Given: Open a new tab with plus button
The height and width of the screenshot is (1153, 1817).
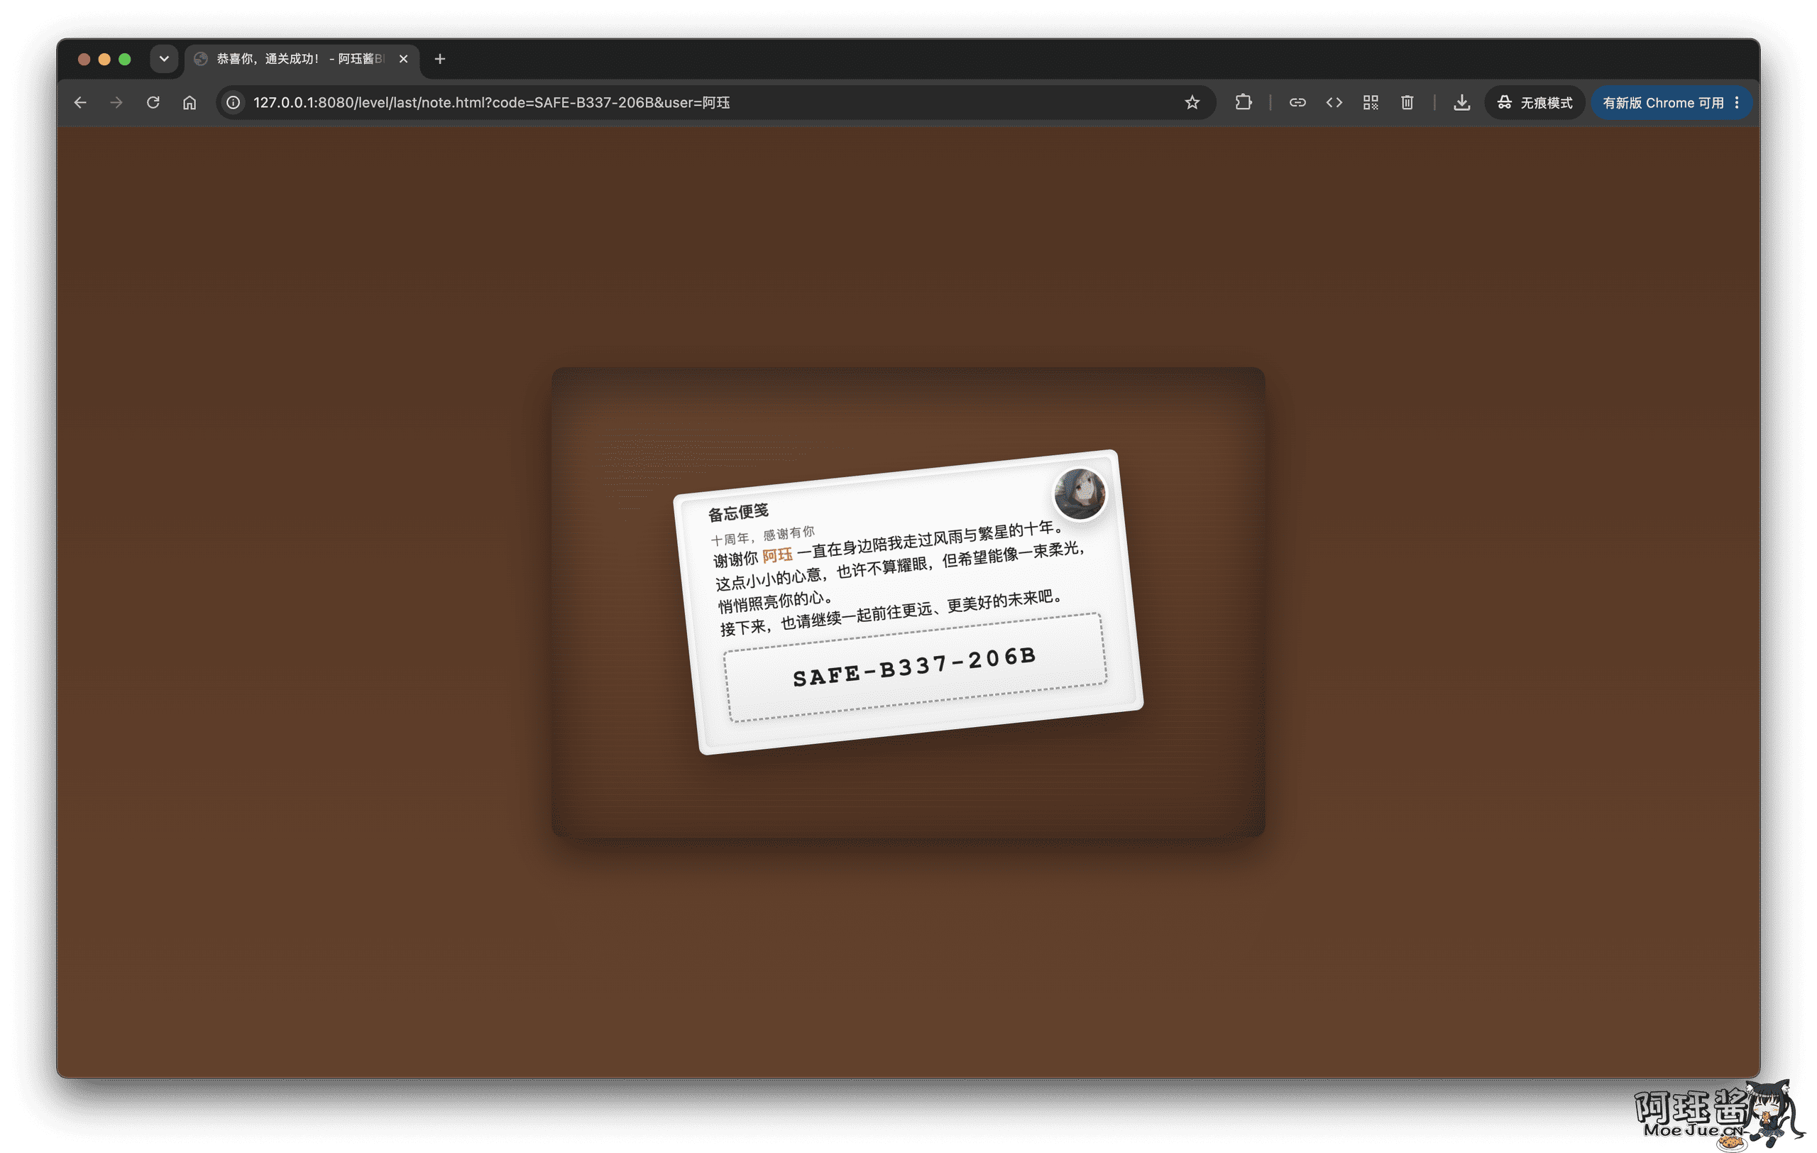Looking at the screenshot, I should 440,58.
